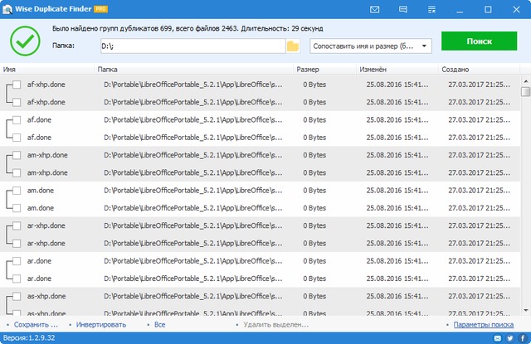Screen dimensions: 531x344
Task: Click the Twitter icon in status bar
Action: click(511, 338)
